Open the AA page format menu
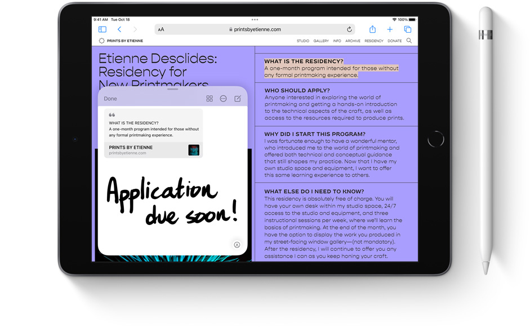The width and height of the screenshot is (530, 327). (x=161, y=29)
